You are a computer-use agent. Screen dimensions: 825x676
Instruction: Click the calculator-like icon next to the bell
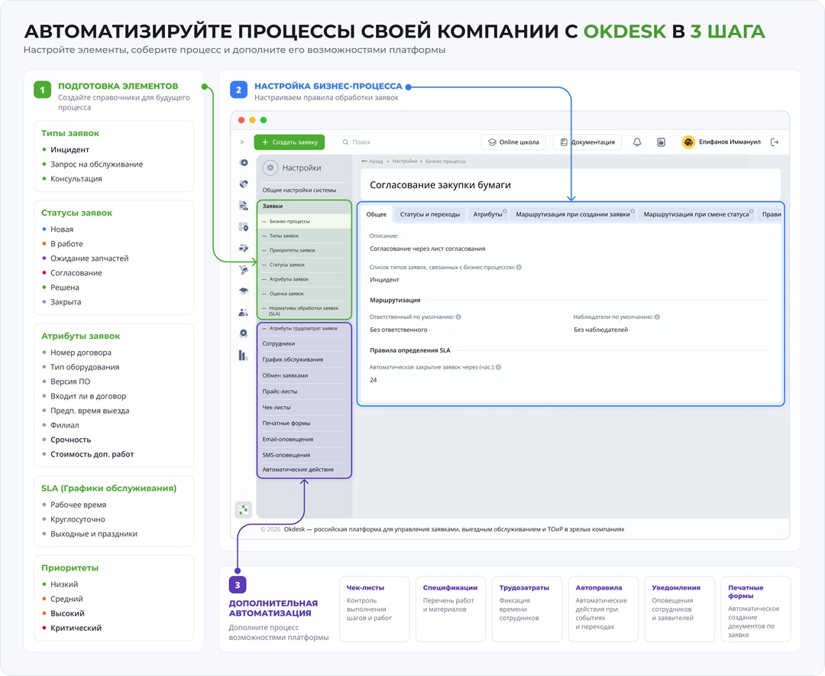click(x=662, y=142)
